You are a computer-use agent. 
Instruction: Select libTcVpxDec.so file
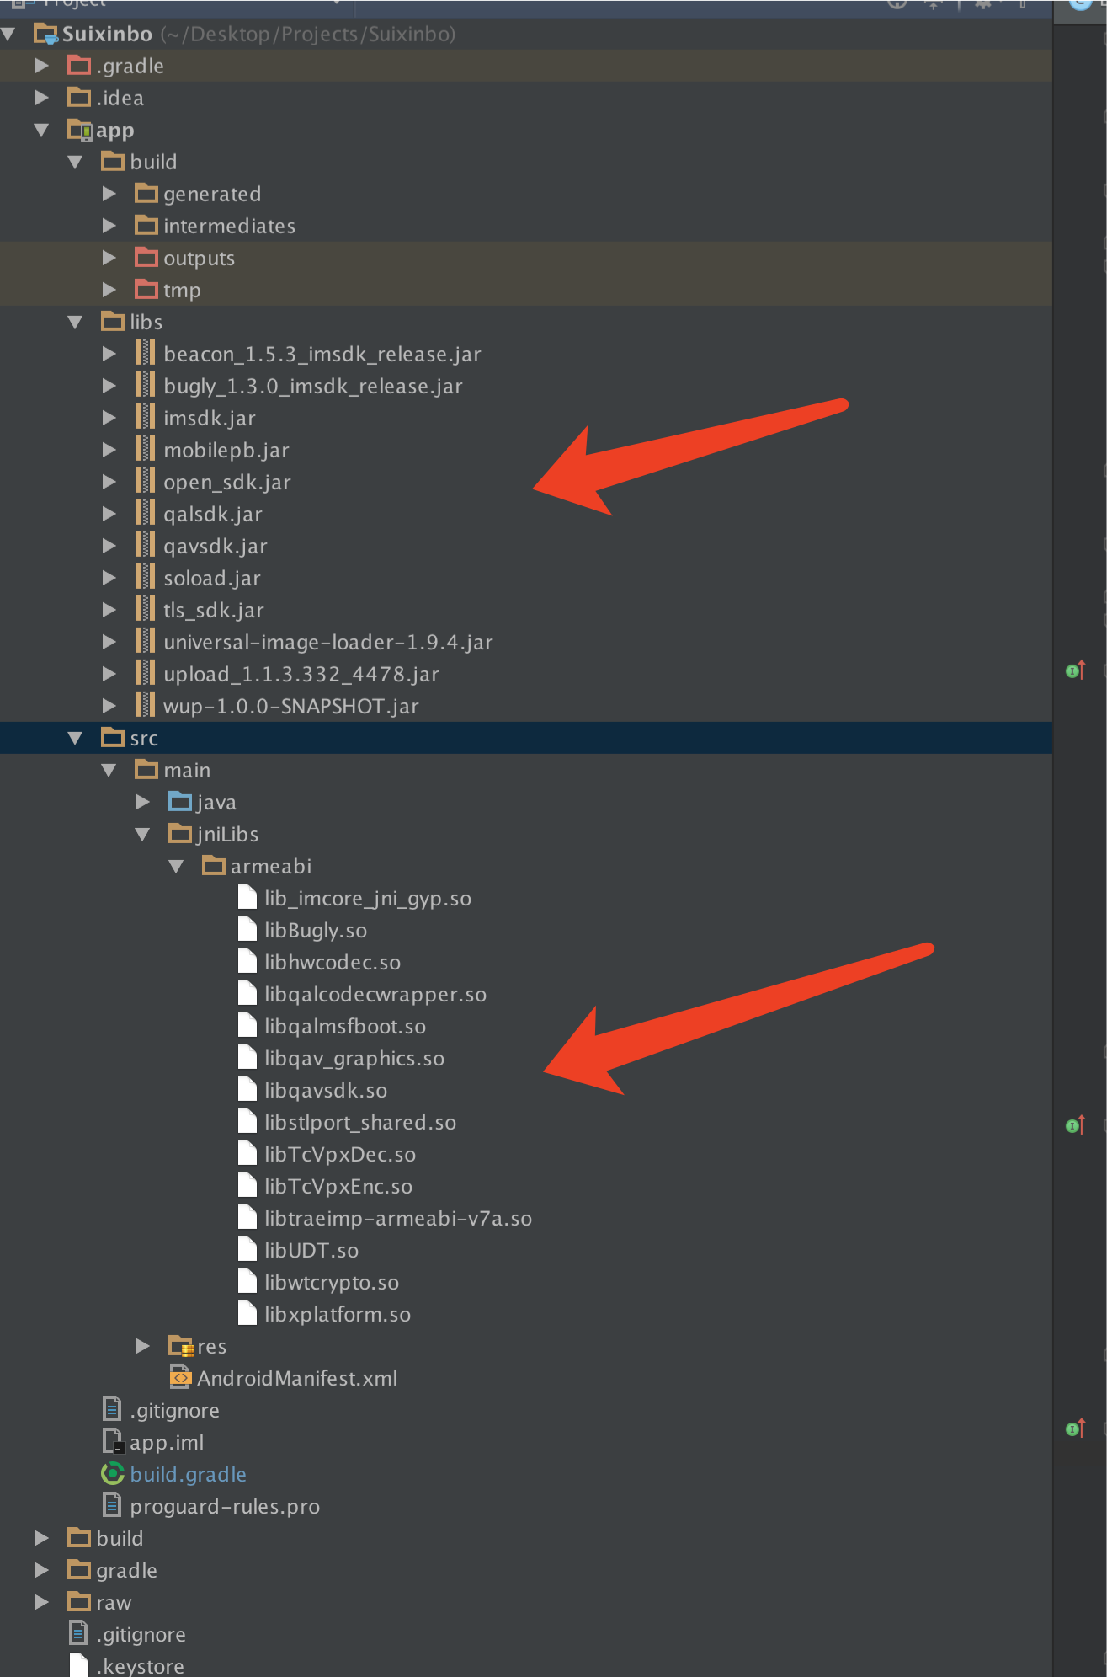(340, 1155)
